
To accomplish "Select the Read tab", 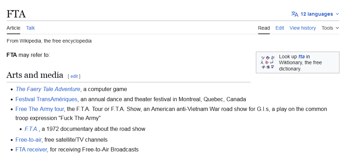I will pyautogui.click(x=264, y=28).
